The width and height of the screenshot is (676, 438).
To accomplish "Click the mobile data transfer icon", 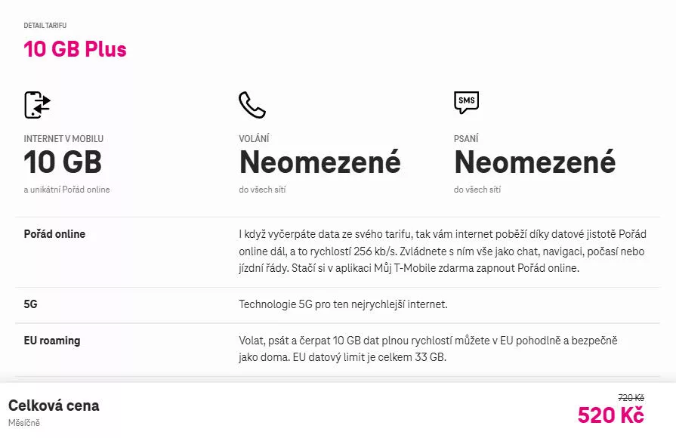I will point(38,105).
